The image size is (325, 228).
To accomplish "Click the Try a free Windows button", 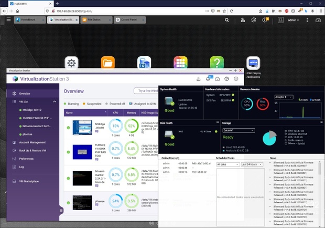I will tap(146, 91).
